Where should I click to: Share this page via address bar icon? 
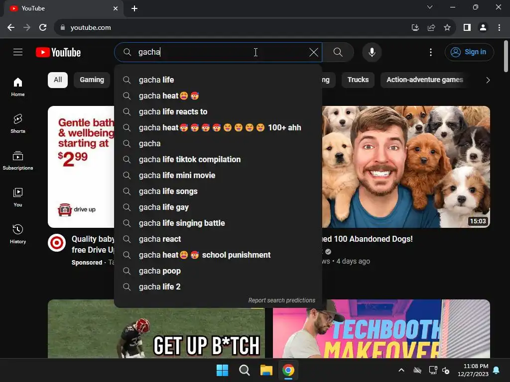coord(431,28)
